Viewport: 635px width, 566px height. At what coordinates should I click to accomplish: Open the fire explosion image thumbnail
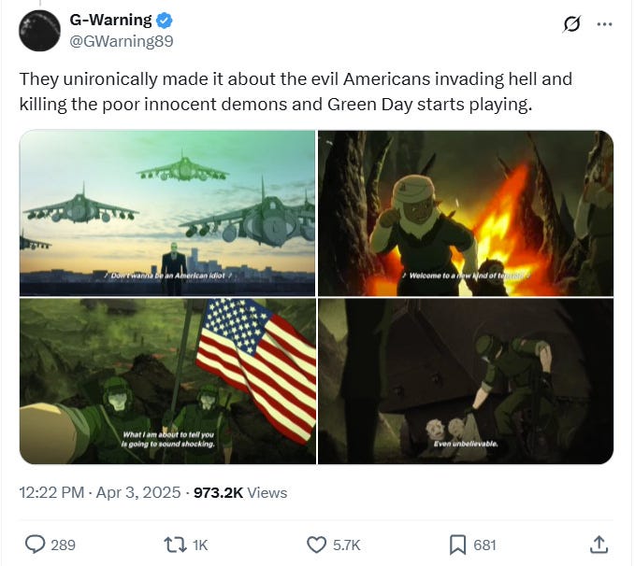pyautogui.click(x=466, y=213)
